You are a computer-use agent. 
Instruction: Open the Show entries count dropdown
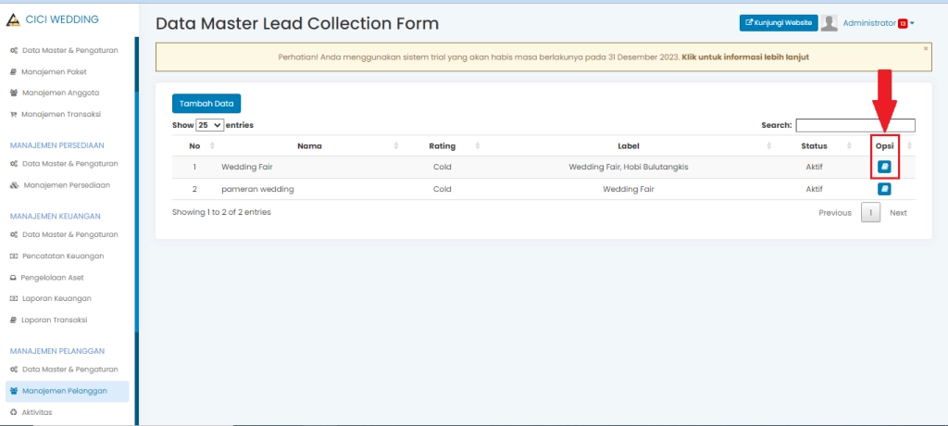point(210,125)
